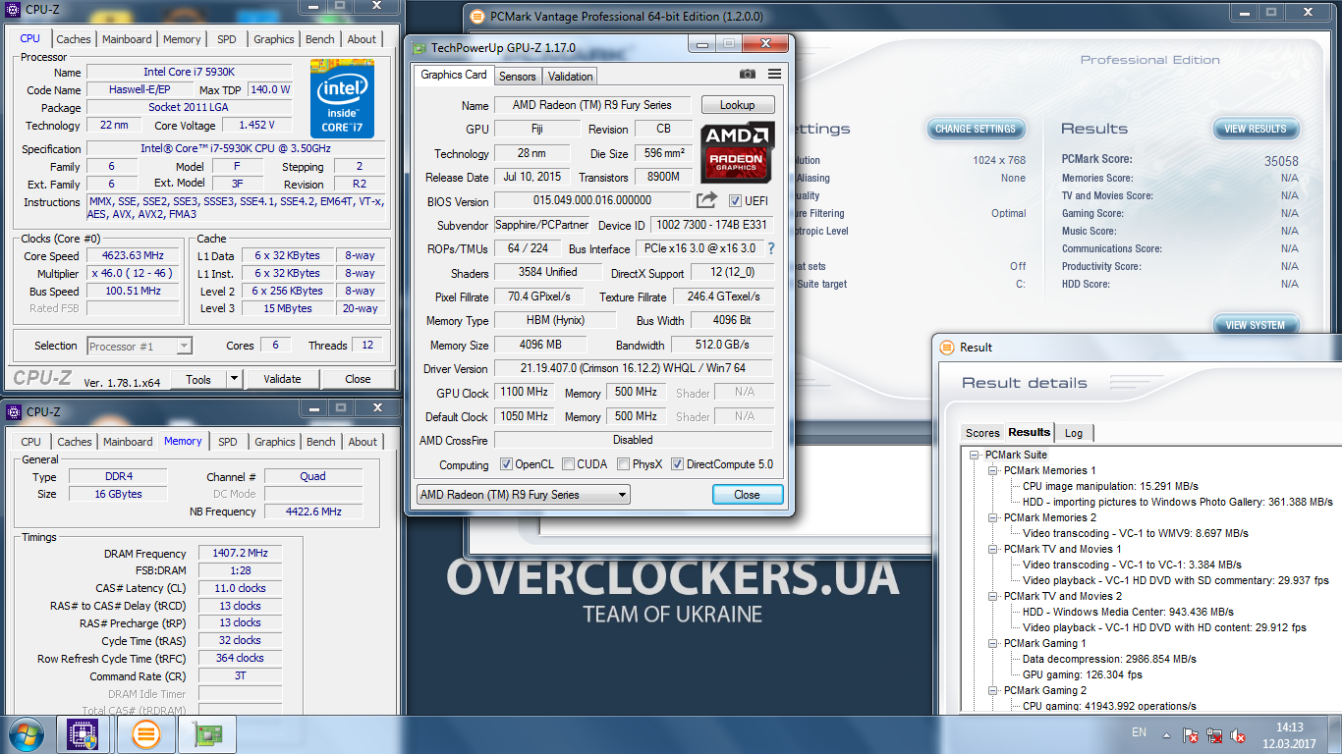Collapse the PCMark Memories 2 node
The image size is (1342, 754).
(993, 517)
